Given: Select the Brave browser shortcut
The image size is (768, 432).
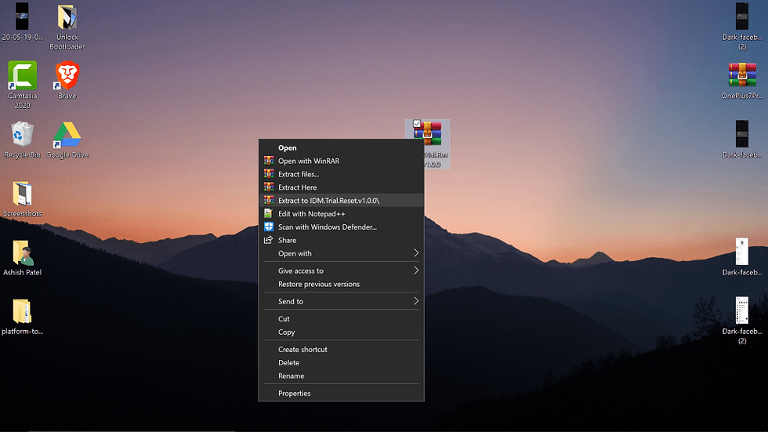Looking at the screenshot, I should tap(67, 75).
